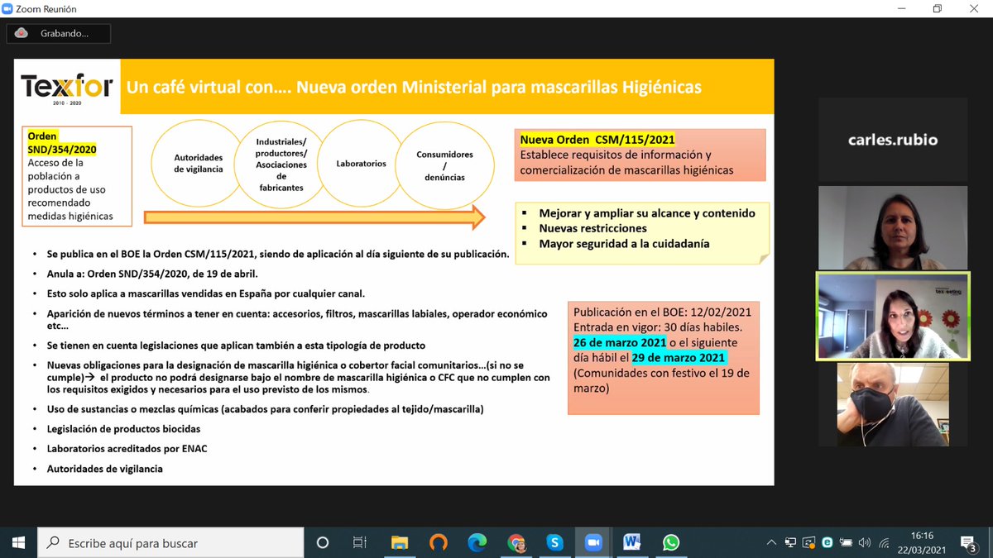Viewport: 993px width, 558px height.
Task: Open the orange Avast browser taskbar icon
Action: point(439,543)
